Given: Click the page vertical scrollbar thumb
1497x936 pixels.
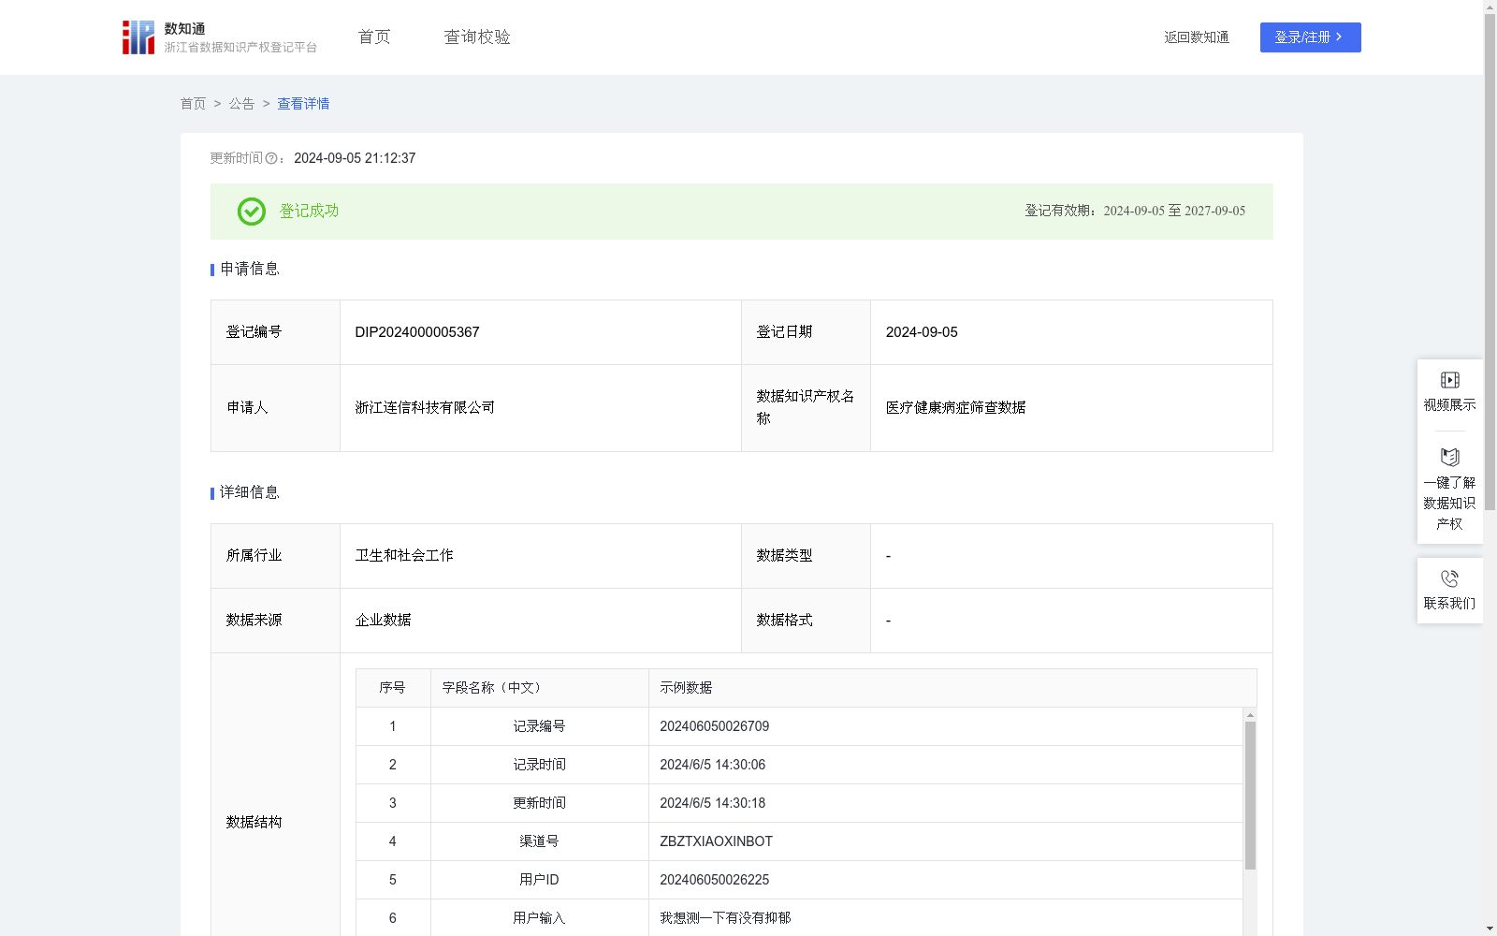Looking at the screenshot, I should (x=1490, y=262).
